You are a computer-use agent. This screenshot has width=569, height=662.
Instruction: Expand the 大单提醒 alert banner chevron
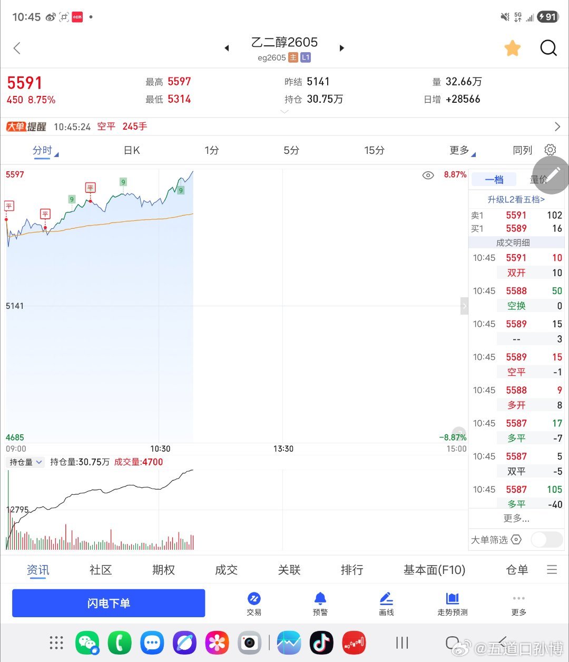557,126
